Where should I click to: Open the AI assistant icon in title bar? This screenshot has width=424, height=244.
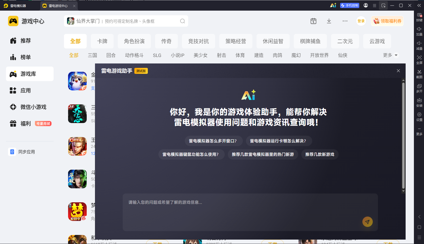tap(333, 5)
